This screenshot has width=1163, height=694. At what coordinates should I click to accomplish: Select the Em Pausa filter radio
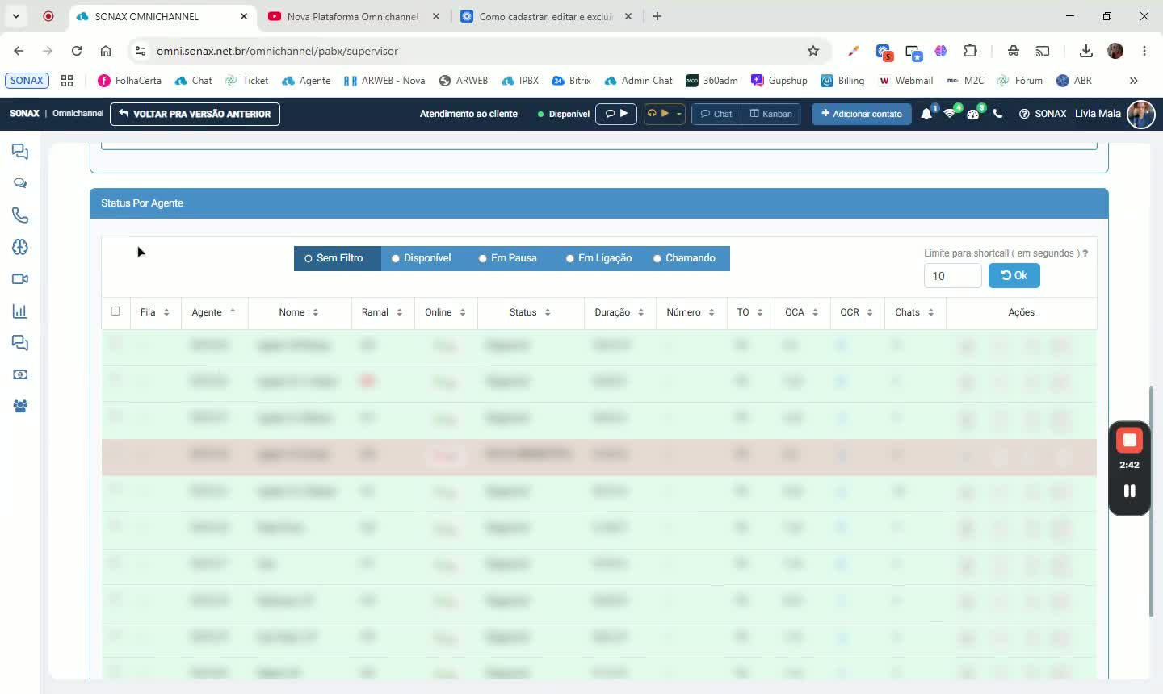483,258
